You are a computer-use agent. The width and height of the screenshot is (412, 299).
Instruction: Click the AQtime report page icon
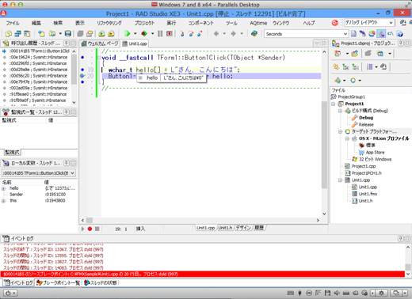coord(353,33)
